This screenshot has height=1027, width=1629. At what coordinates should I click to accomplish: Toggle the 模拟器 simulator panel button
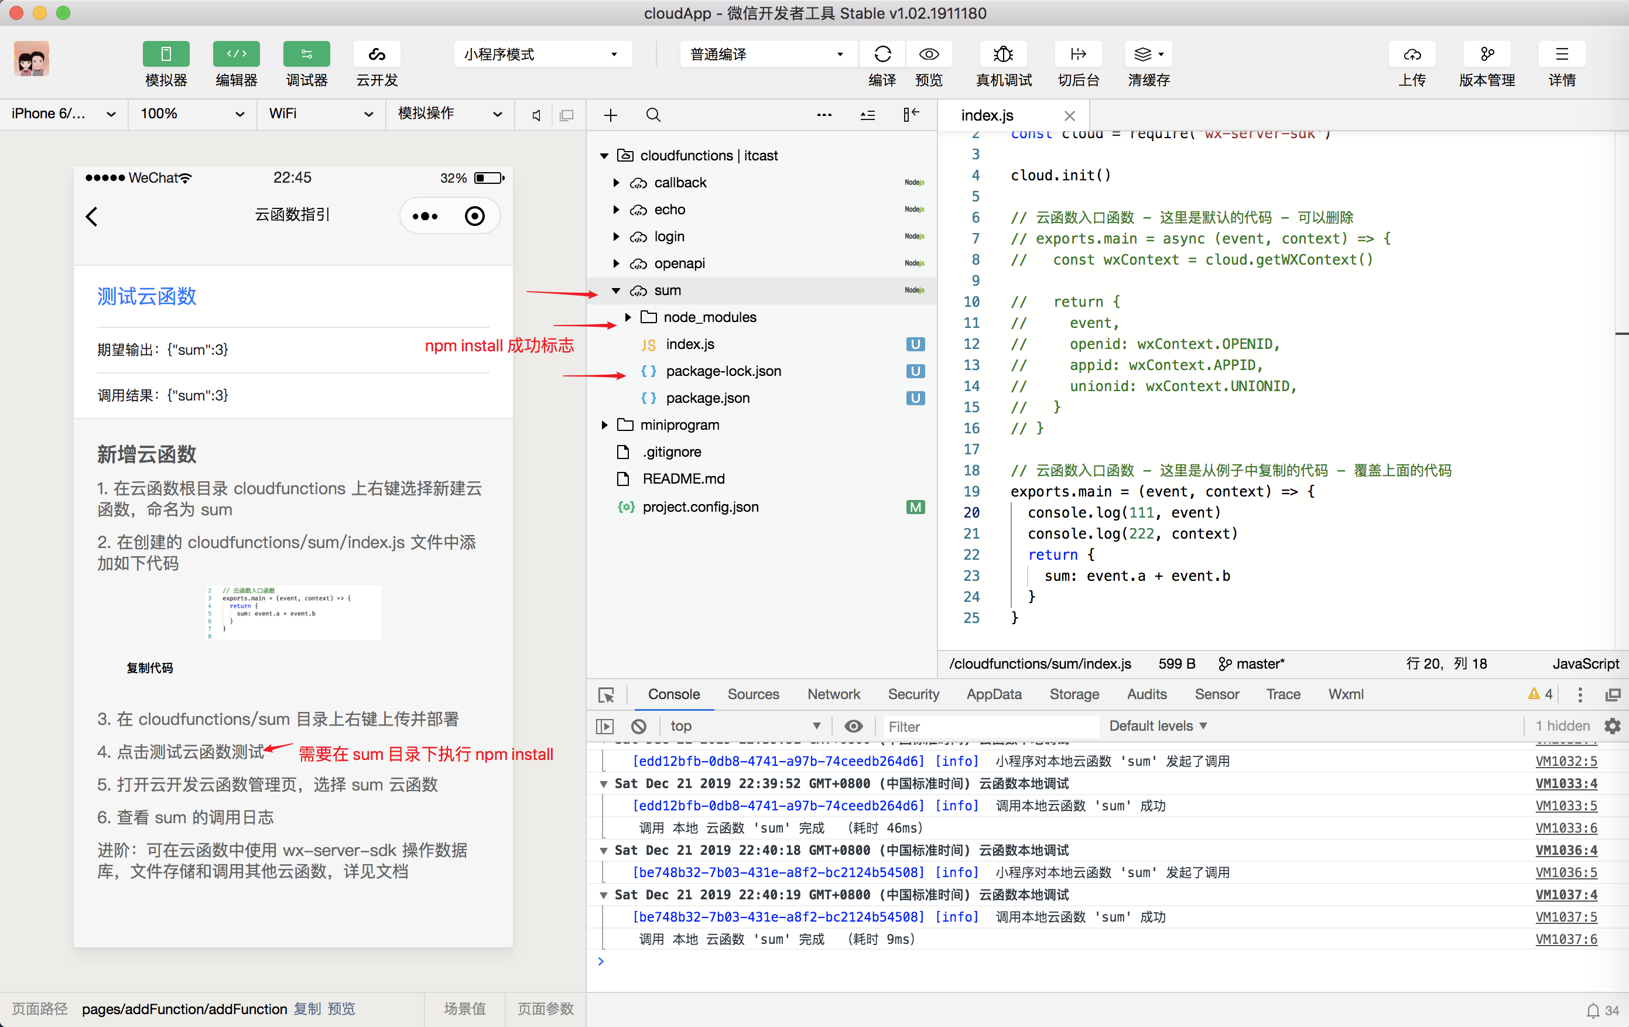coord(166,54)
